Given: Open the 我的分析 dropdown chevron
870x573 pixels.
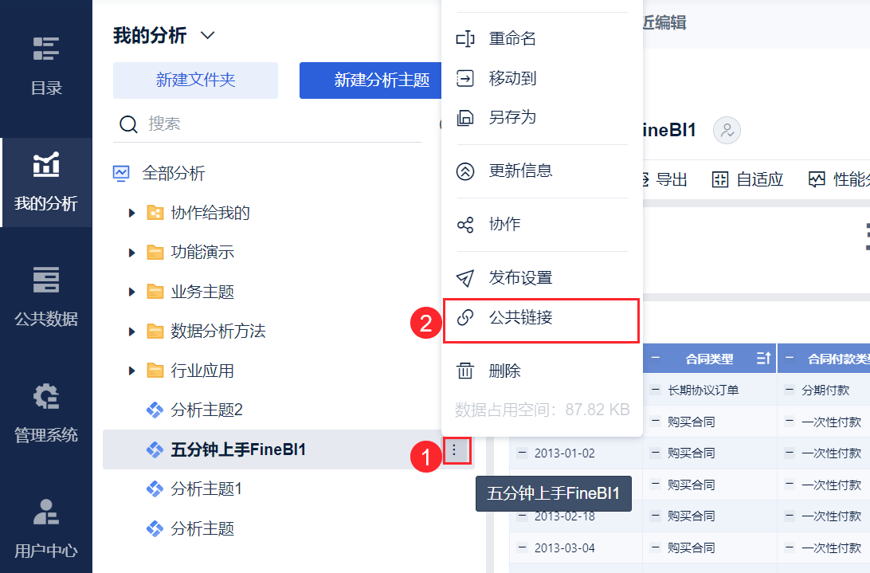Looking at the screenshot, I should tap(207, 35).
